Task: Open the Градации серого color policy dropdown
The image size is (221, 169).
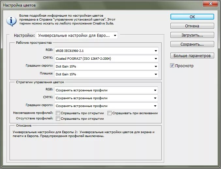Action: click(106, 106)
